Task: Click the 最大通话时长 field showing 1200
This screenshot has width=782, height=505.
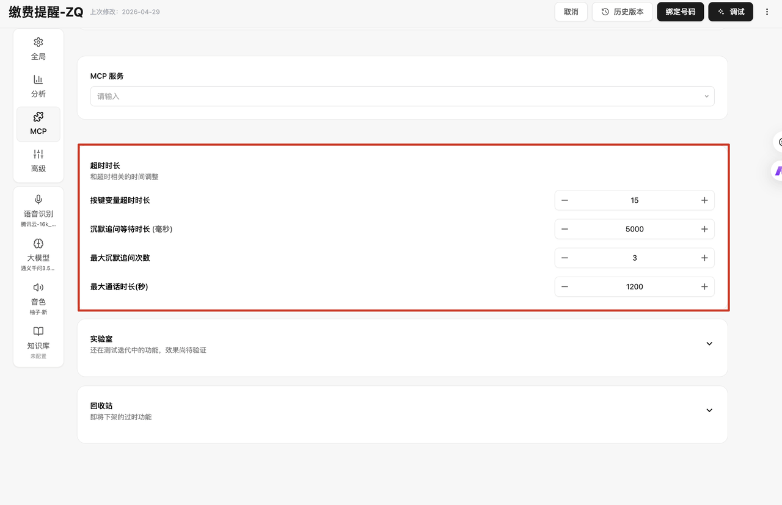Action: pyautogui.click(x=635, y=286)
